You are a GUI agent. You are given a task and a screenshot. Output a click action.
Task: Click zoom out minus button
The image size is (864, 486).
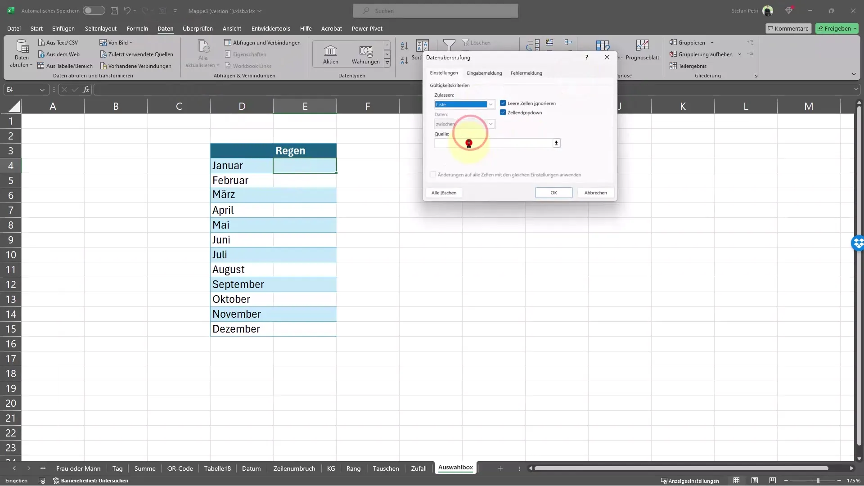[x=786, y=481]
